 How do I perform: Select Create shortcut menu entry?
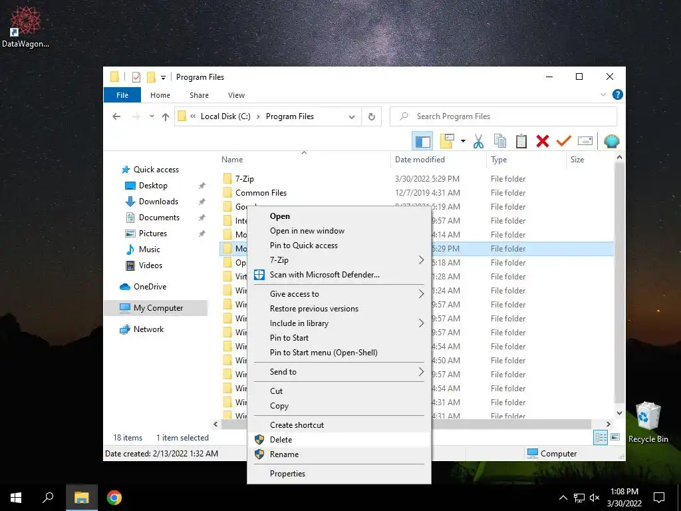click(x=297, y=425)
